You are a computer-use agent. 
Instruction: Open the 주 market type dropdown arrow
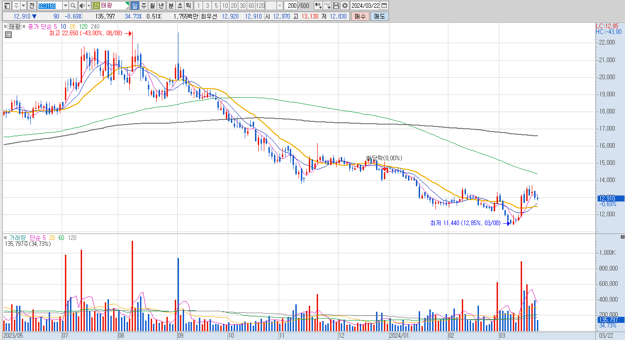[23, 6]
